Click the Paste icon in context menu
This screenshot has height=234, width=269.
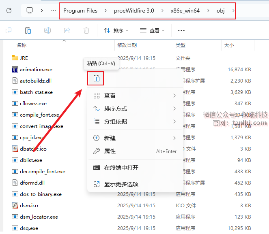click(97, 79)
